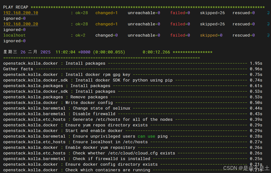Click changed=1 in the 192.168.200.20 row
Viewport: 271px width, 173px height.
coord(106,24)
